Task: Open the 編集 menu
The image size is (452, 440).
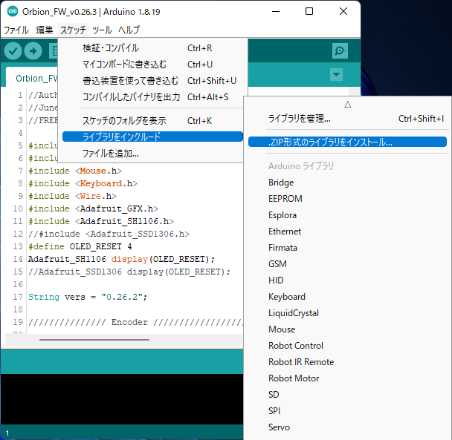Action: coord(45,30)
